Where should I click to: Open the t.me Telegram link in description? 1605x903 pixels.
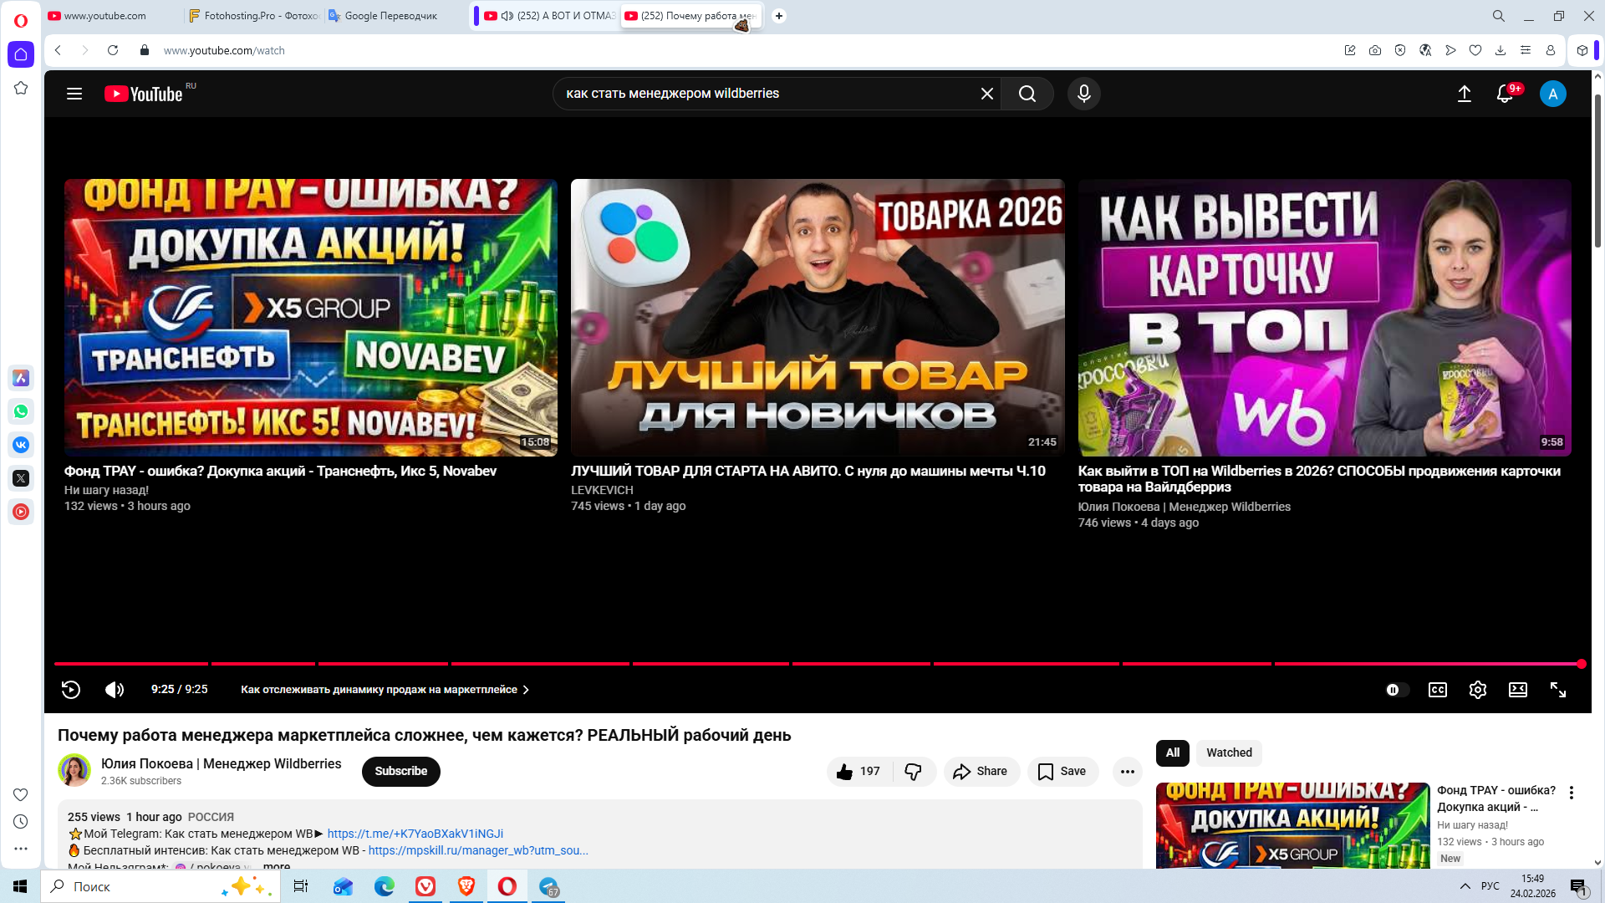(x=415, y=834)
